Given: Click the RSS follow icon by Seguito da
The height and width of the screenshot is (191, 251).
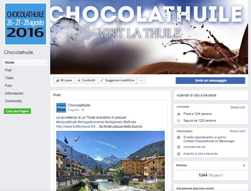Looking at the screenshot, I should [179, 121].
